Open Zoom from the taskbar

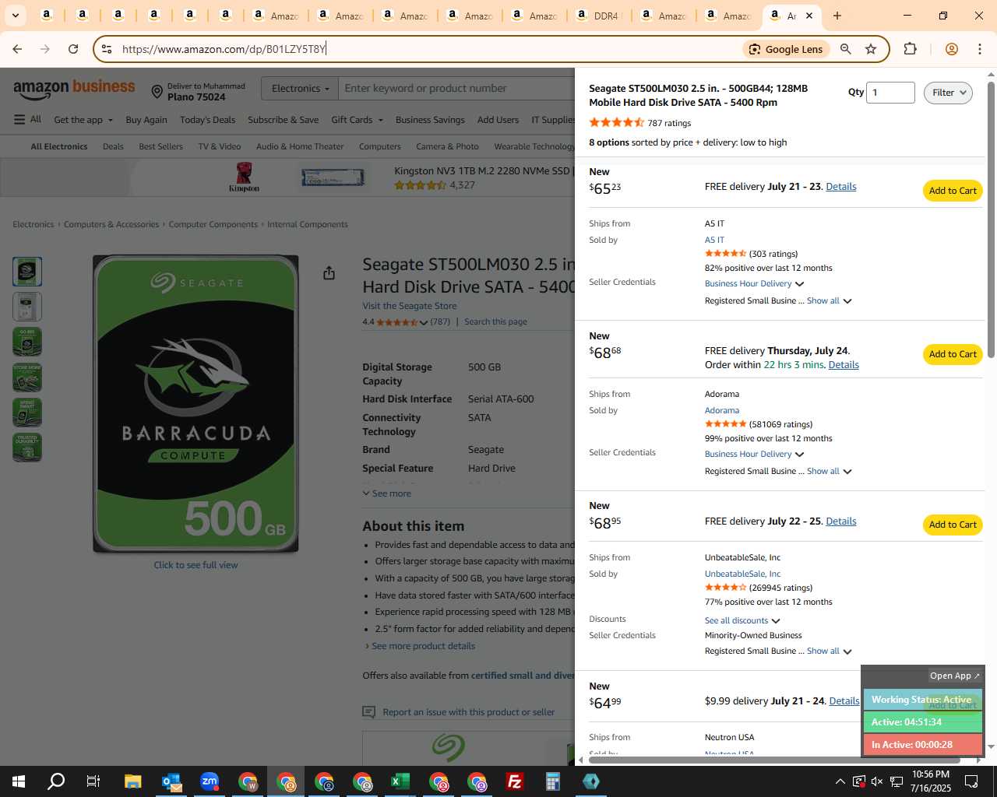210,781
